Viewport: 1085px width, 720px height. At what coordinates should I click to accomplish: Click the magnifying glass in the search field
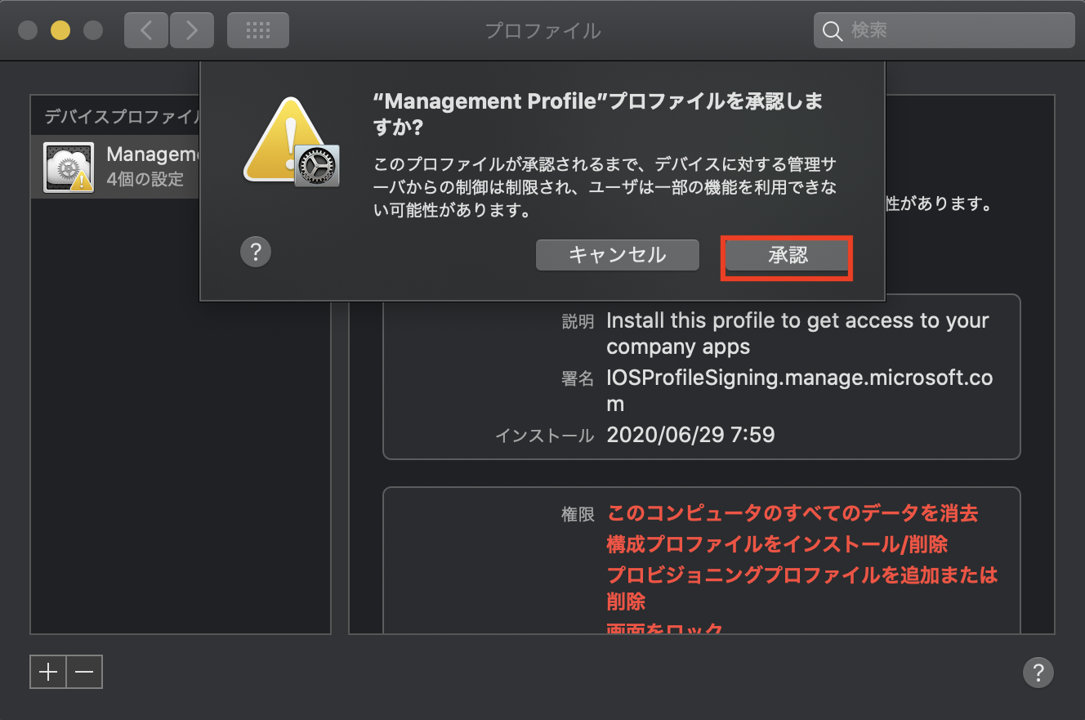click(x=833, y=30)
